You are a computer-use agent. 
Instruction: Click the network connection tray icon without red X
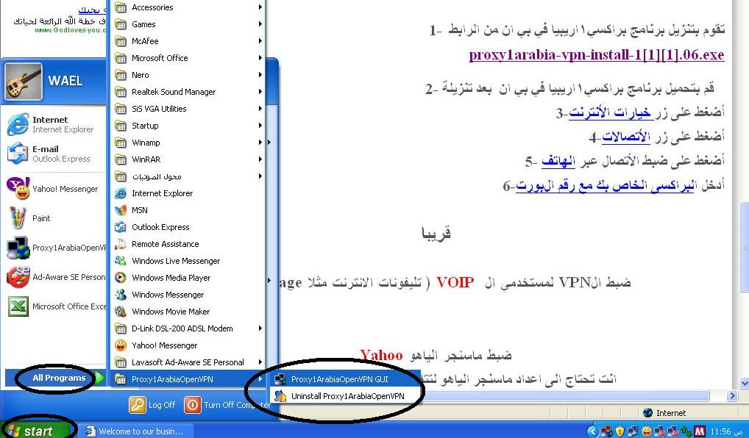tap(633, 431)
